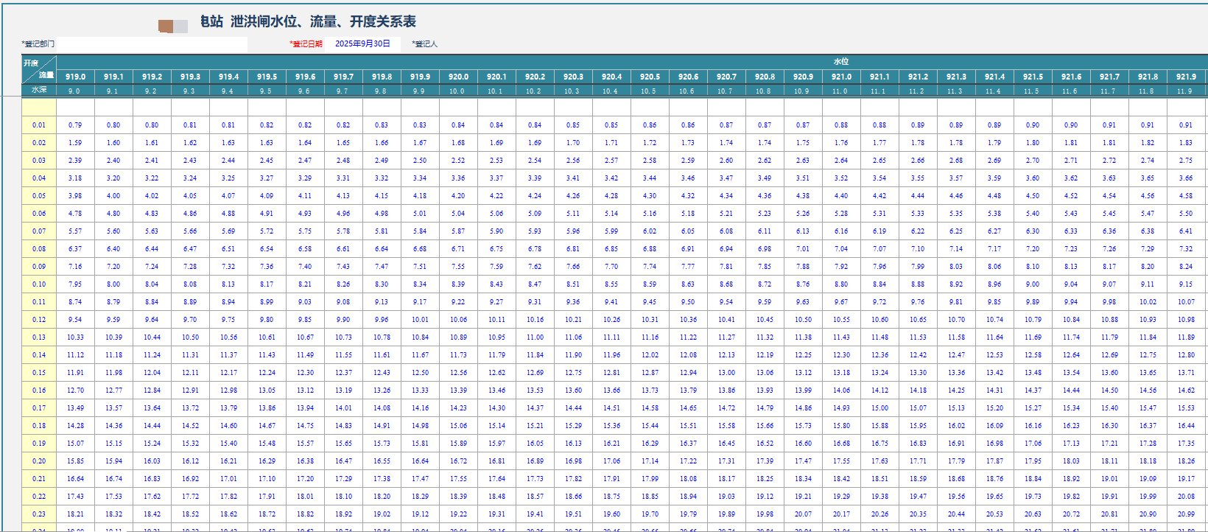Click the 0.20 opening row header
The image size is (1208, 532).
pos(39,461)
